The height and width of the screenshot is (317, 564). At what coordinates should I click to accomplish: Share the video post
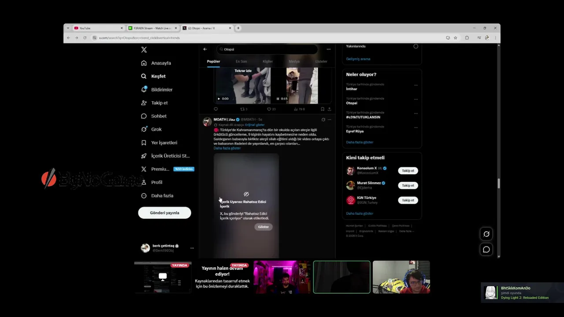pyautogui.click(x=329, y=109)
